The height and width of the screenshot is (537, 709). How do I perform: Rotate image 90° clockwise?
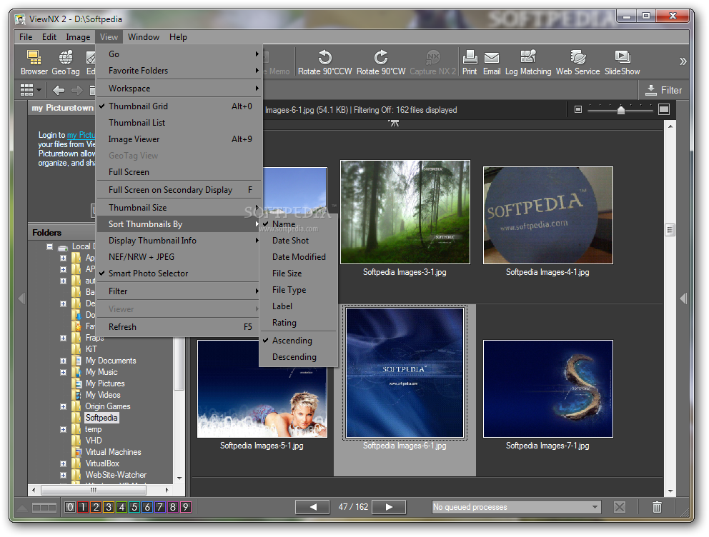[381, 62]
